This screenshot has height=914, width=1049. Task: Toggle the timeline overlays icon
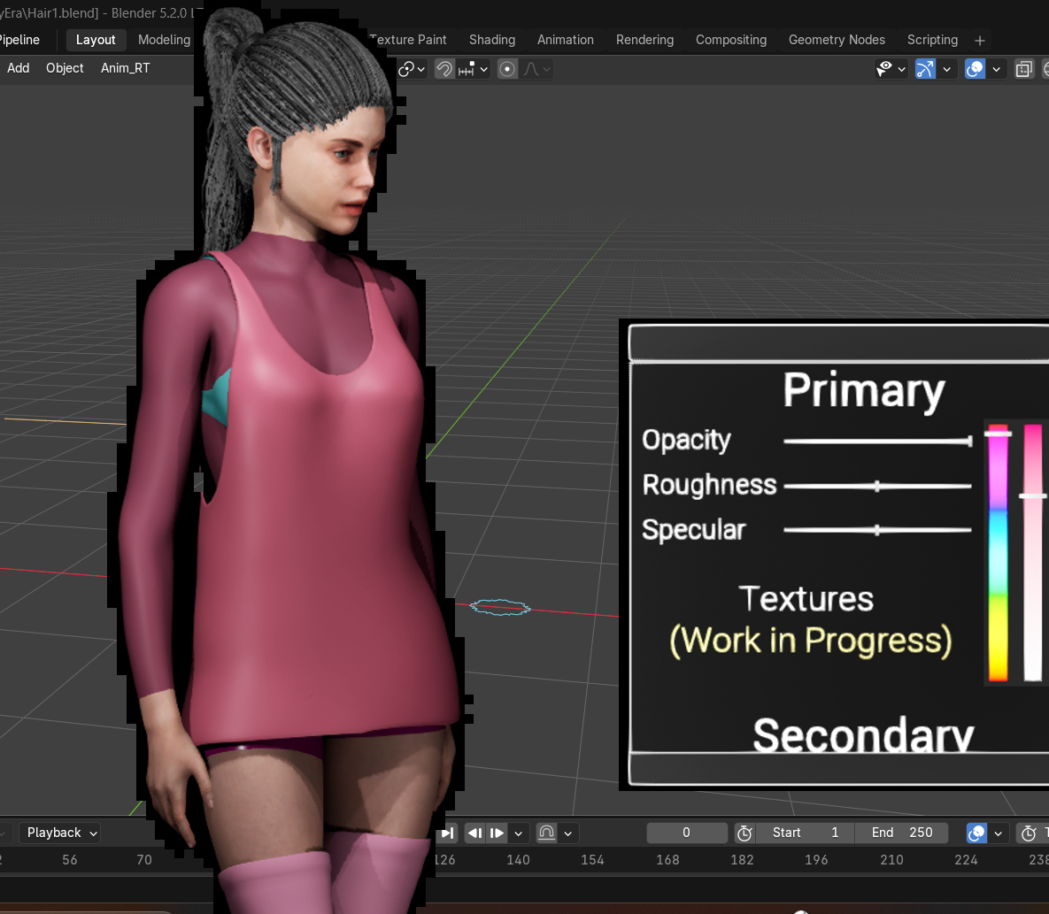[x=976, y=833]
